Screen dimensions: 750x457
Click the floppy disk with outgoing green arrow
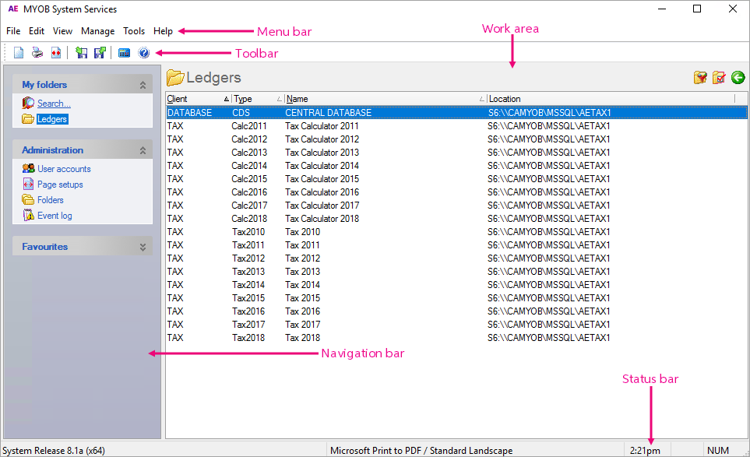point(100,53)
